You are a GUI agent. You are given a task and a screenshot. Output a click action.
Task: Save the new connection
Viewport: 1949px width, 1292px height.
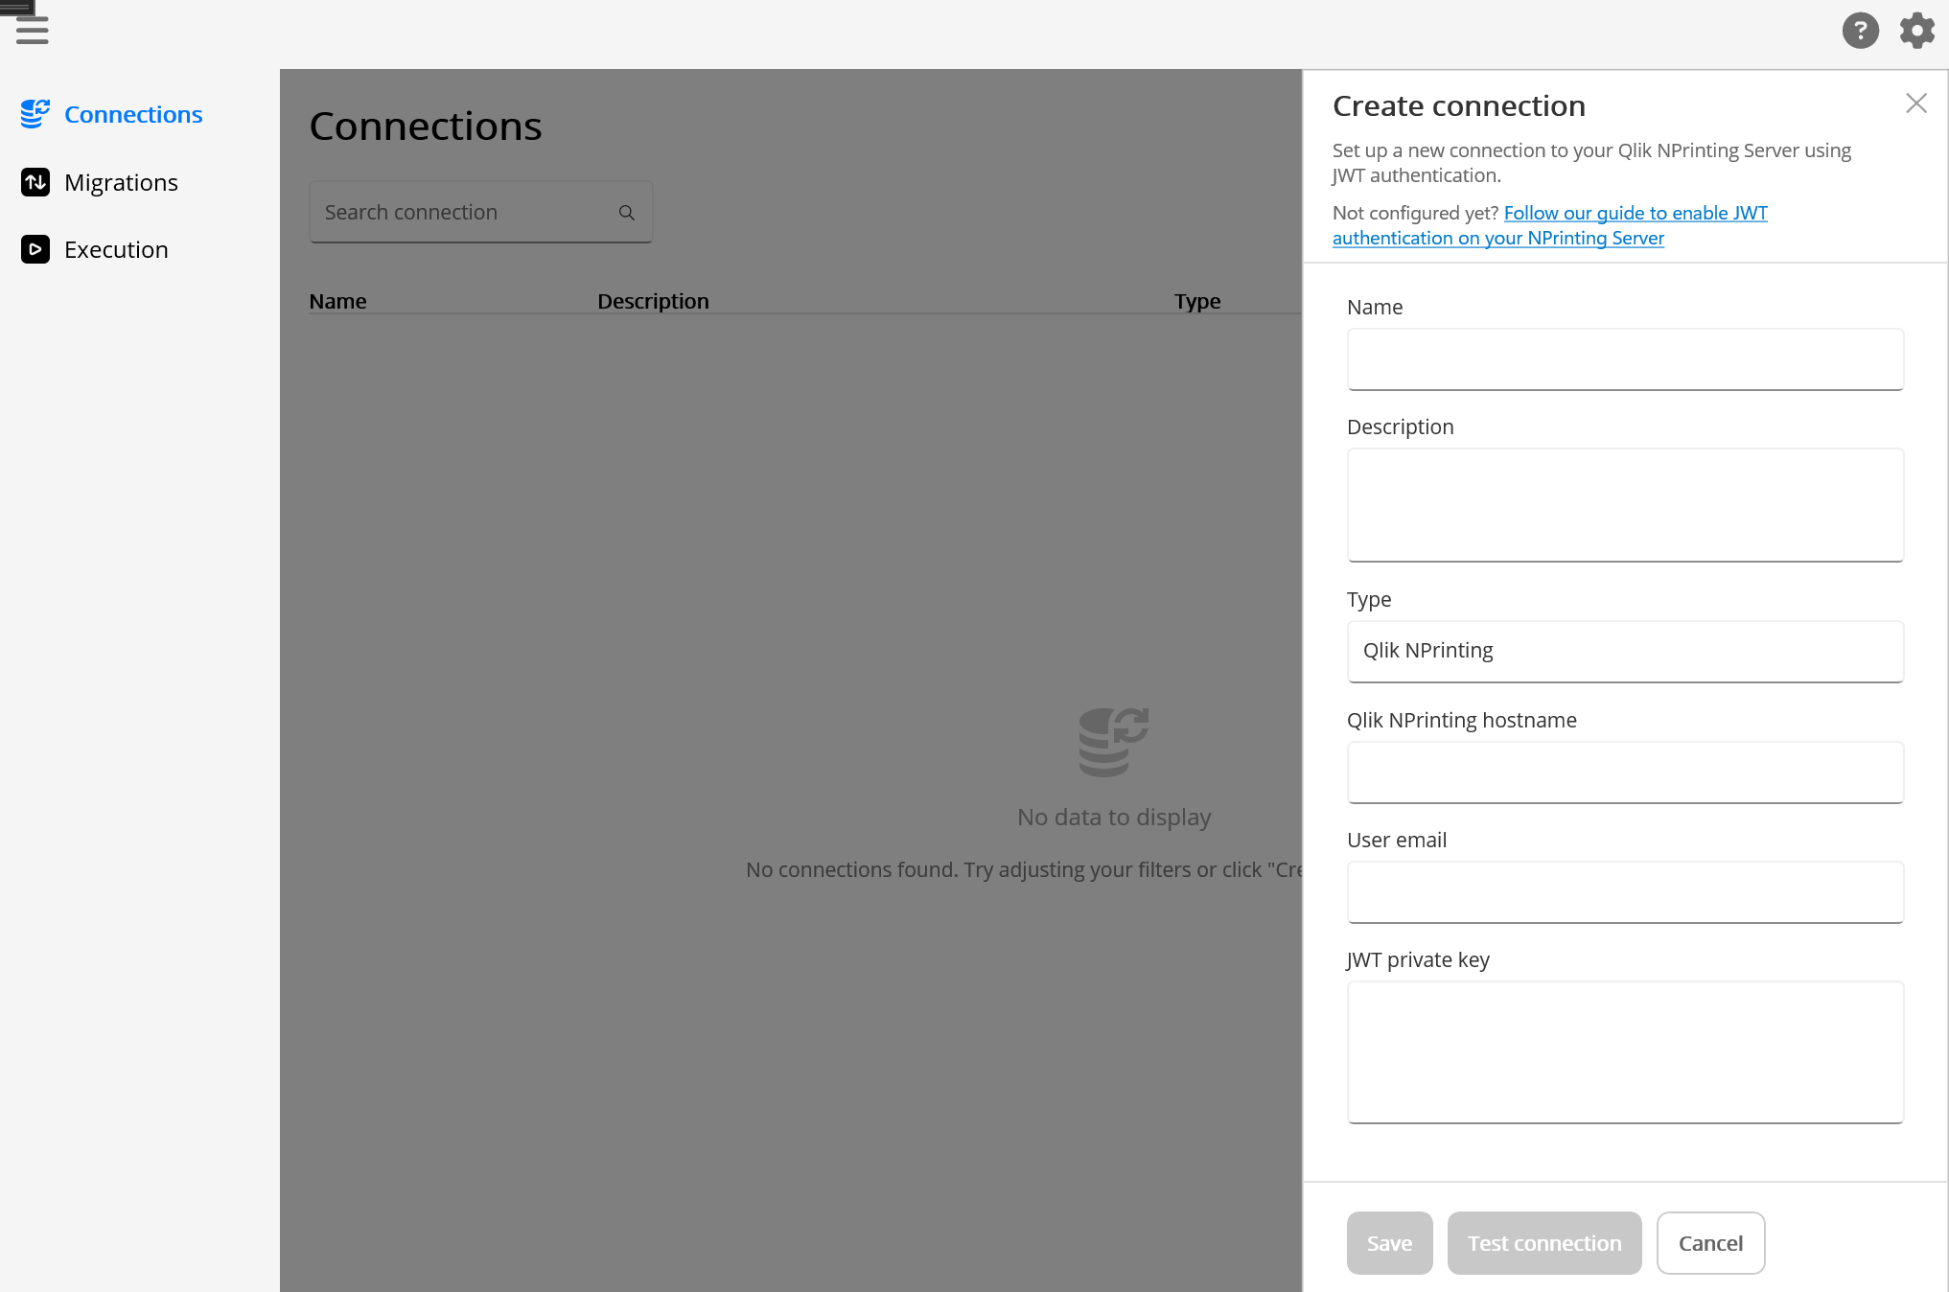(1389, 1242)
